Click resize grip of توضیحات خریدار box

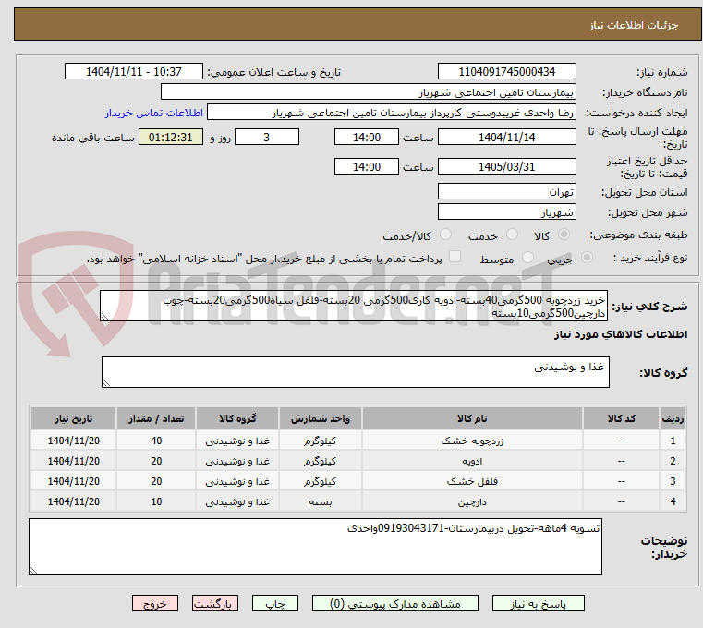(33, 570)
